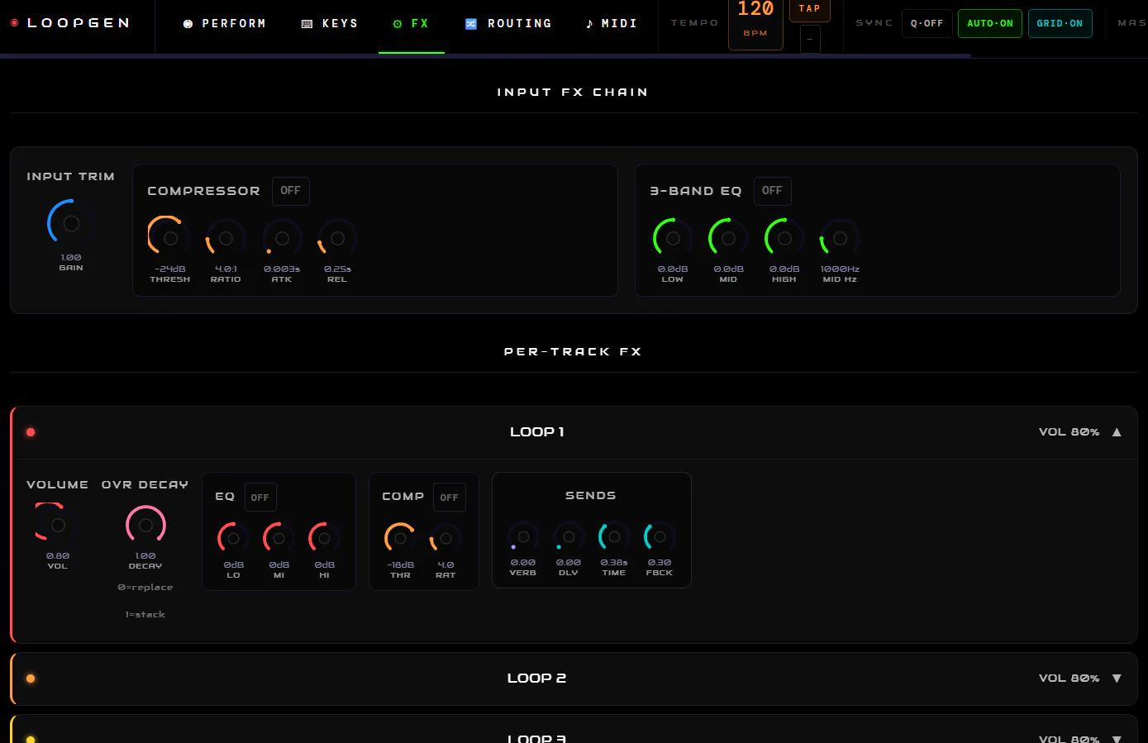
Task: Click the 4.0:1 RATIO value
Action: [226, 269]
